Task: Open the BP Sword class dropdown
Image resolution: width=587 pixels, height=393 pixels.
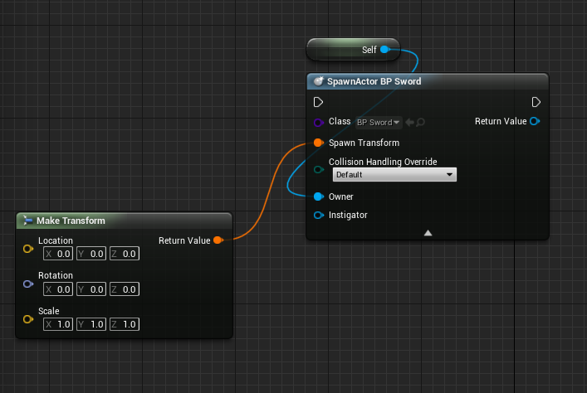Action: pos(379,122)
